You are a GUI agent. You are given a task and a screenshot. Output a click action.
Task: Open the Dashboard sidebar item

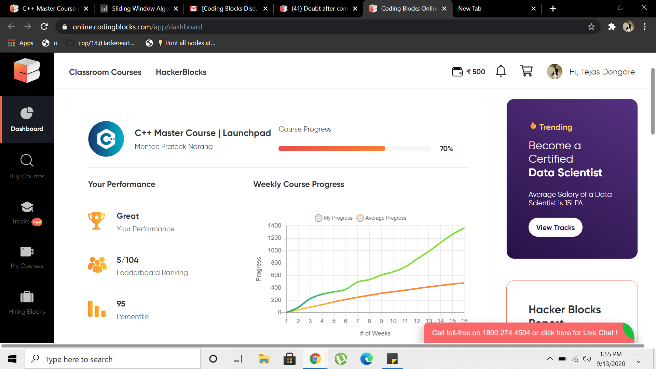(27, 119)
